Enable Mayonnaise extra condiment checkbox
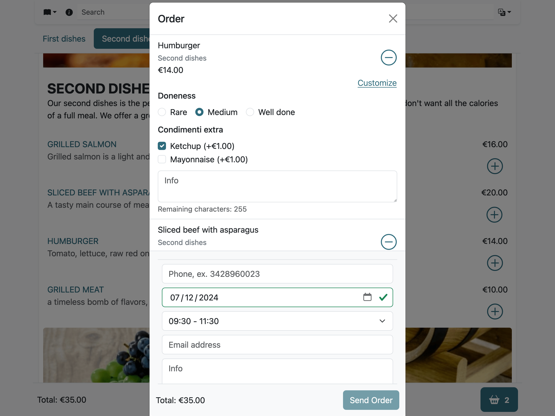555x416 pixels. click(163, 159)
